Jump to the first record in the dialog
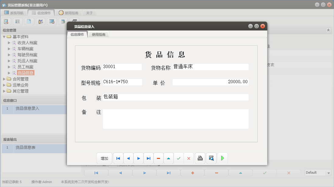The image size is (334, 187). (x=118, y=158)
